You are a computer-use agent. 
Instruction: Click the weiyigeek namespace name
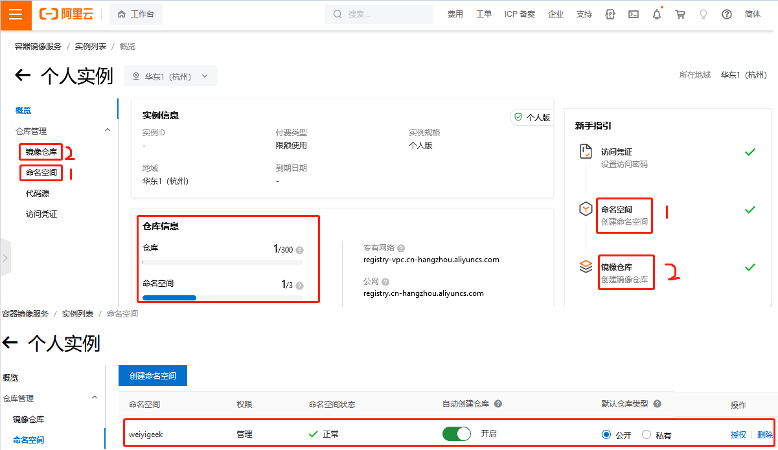(146, 434)
